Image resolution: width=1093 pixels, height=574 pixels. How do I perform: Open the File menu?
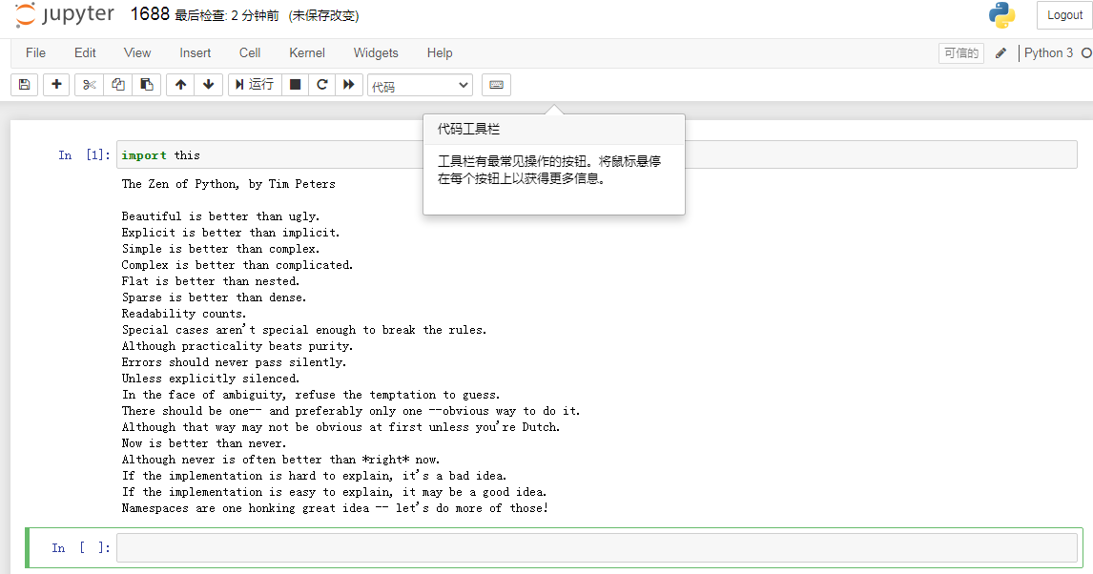click(x=35, y=53)
